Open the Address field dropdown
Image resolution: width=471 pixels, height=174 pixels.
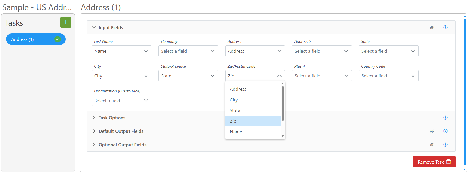(x=255, y=51)
